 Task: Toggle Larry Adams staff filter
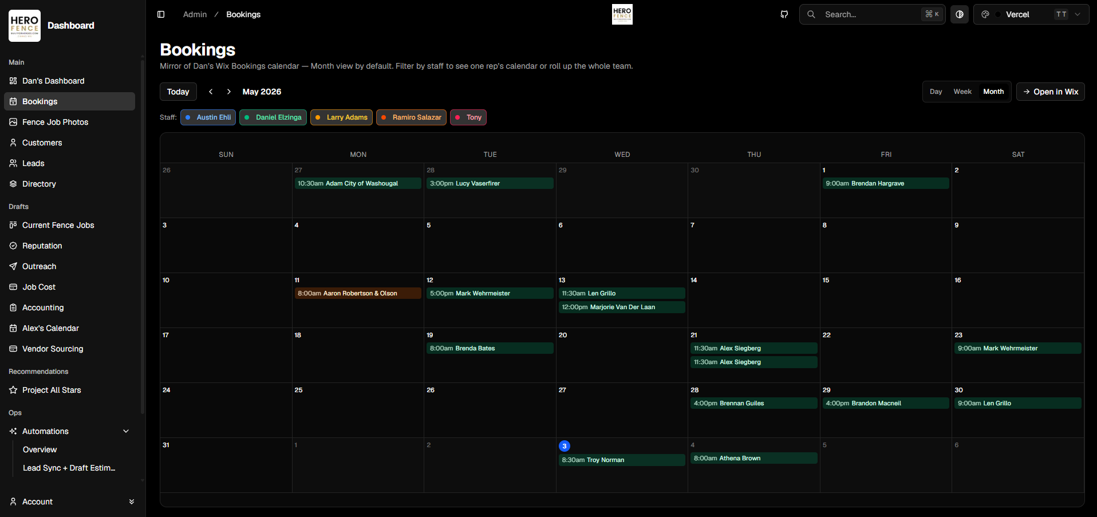pos(341,117)
